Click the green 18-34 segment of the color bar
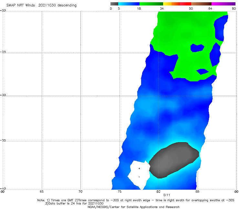This screenshot has width=239, height=209. [x=151, y=4]
